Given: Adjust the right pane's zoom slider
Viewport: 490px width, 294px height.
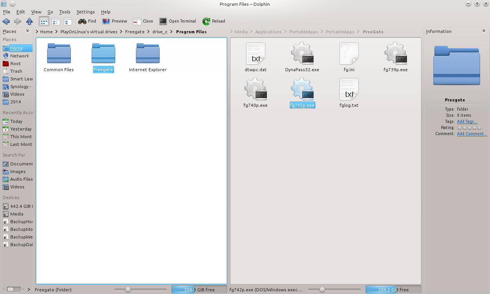Looking at the screenshot, I should [x=334, y=290].
